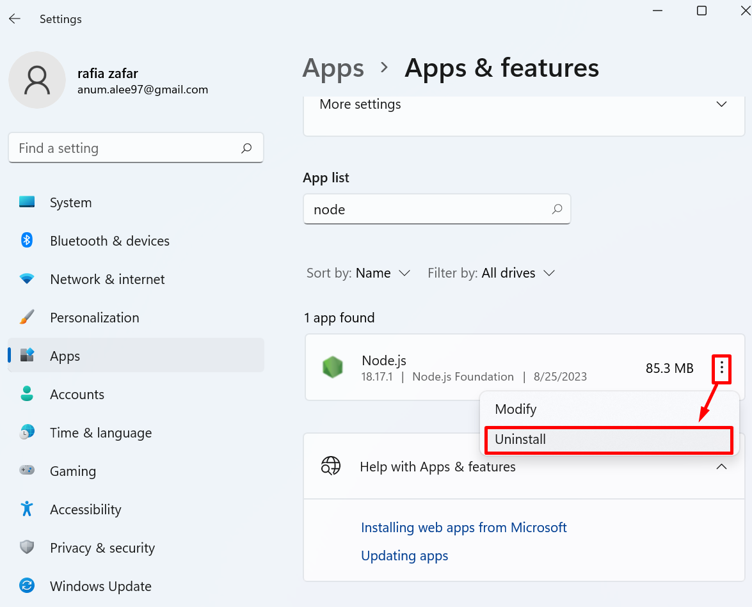Select Accessibility in the sidebar
Image resolution: width=752 pixels, height=607 pixels.
click(x=136, y=508)
